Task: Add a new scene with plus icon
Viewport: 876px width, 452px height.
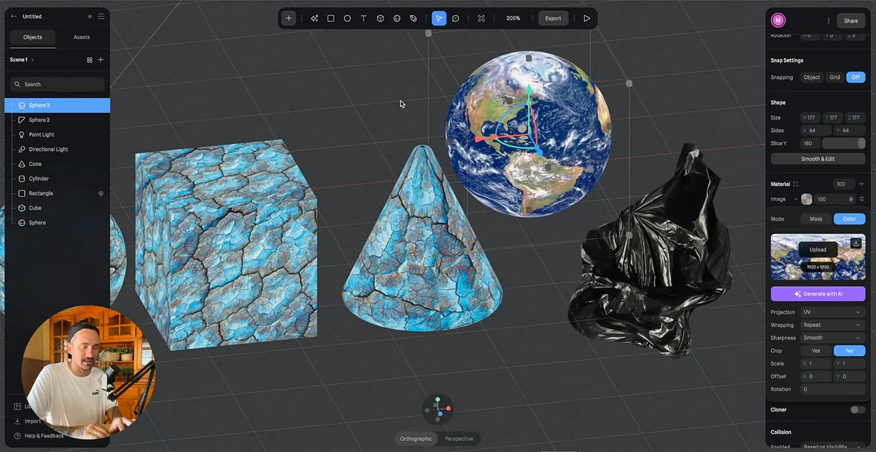Action: point(100,59)
